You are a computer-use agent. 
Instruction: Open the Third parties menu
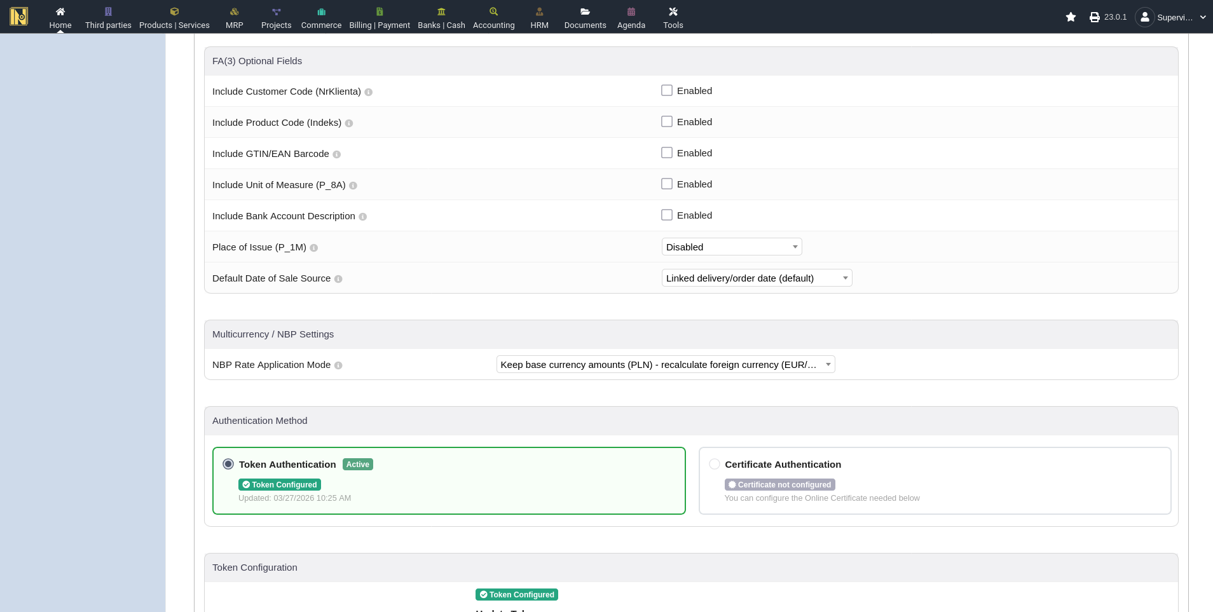point(108,17)
